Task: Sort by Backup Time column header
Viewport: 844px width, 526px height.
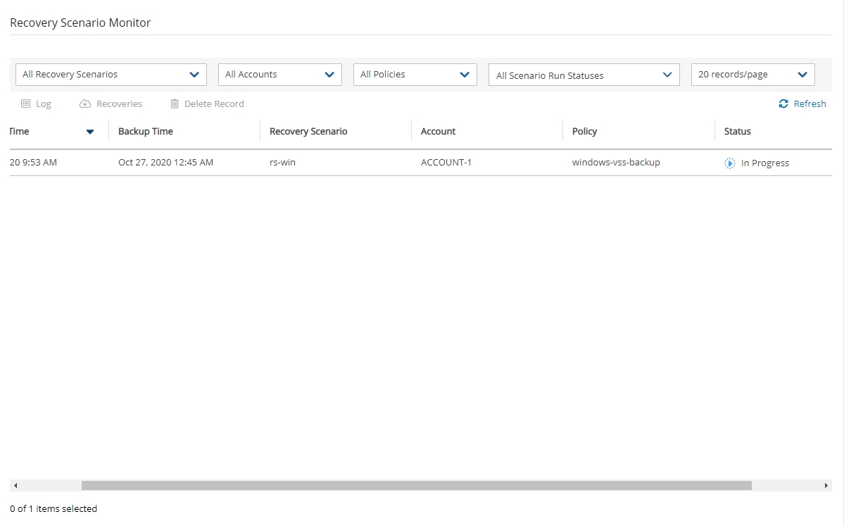Action: click(x=146, y=132)
